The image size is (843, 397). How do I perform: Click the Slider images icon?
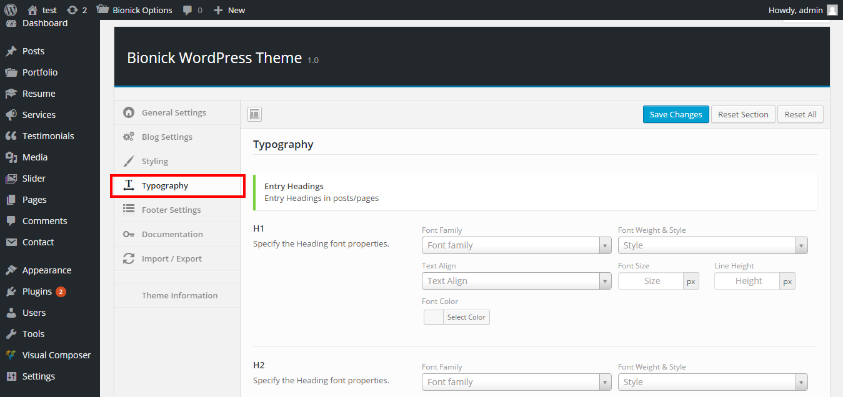click(x=11, y=179)
